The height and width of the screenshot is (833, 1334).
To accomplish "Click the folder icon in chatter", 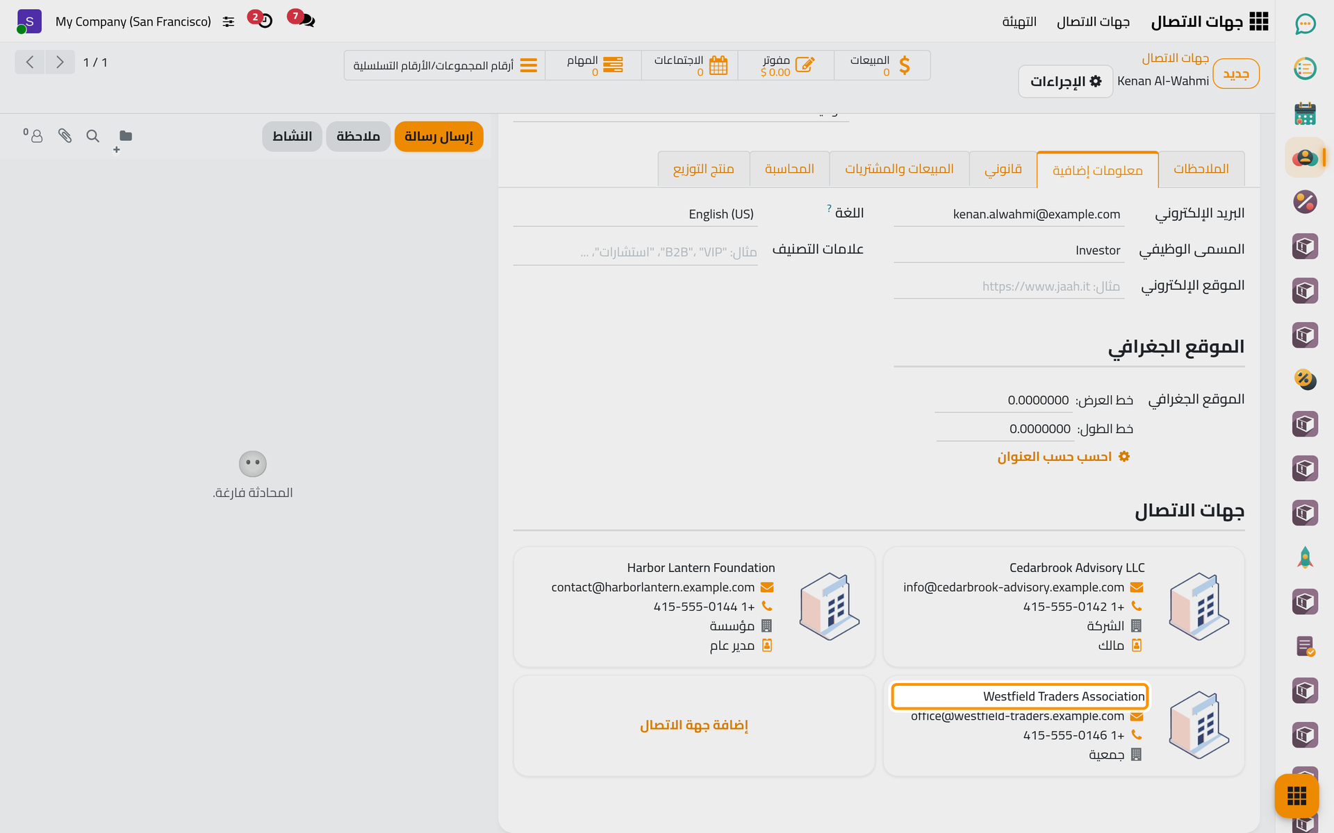I will (x=125, y=136).
